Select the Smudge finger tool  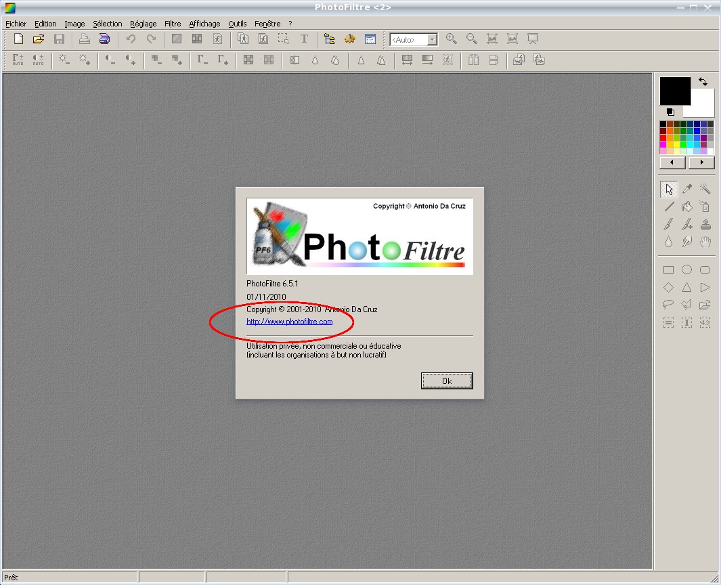pyautogui.click(x=687, y=242)
